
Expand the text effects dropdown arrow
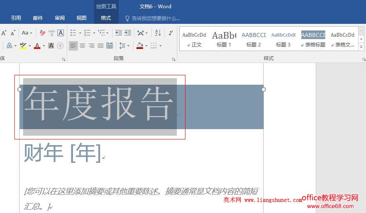click(15, 46)
